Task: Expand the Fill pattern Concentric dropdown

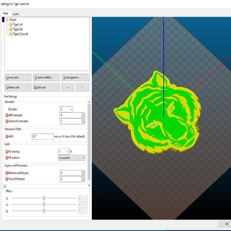Action: point(72,158)
